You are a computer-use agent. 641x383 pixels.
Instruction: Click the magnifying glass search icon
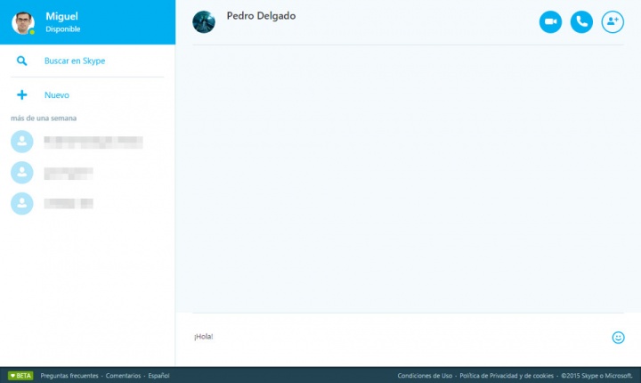(21, 61)
